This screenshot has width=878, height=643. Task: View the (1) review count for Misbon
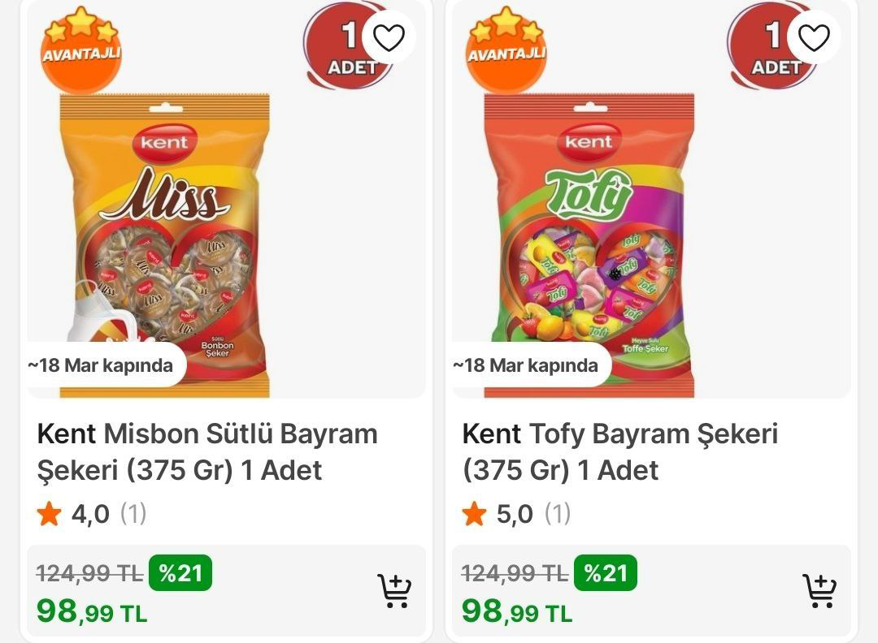click(133, 514)
